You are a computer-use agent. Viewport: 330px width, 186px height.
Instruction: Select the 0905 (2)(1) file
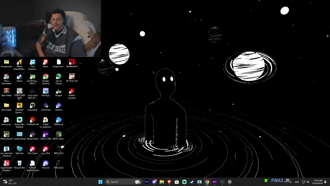[x=59, y=150]
